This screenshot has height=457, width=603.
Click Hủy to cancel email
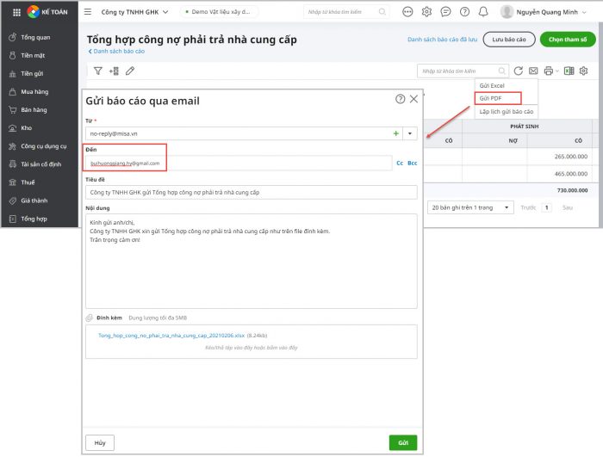100,442
